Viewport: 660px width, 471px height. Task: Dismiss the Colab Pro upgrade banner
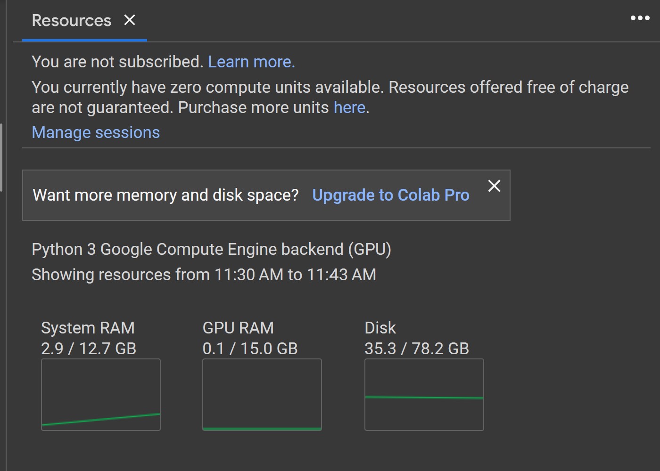494,186
